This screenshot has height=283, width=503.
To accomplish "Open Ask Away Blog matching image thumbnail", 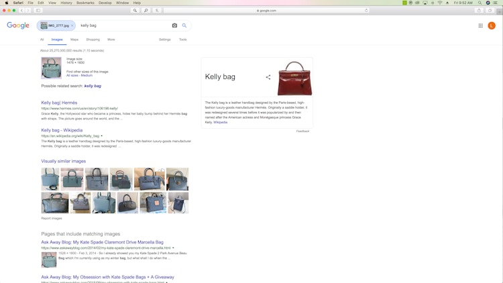I will [49, 260].
